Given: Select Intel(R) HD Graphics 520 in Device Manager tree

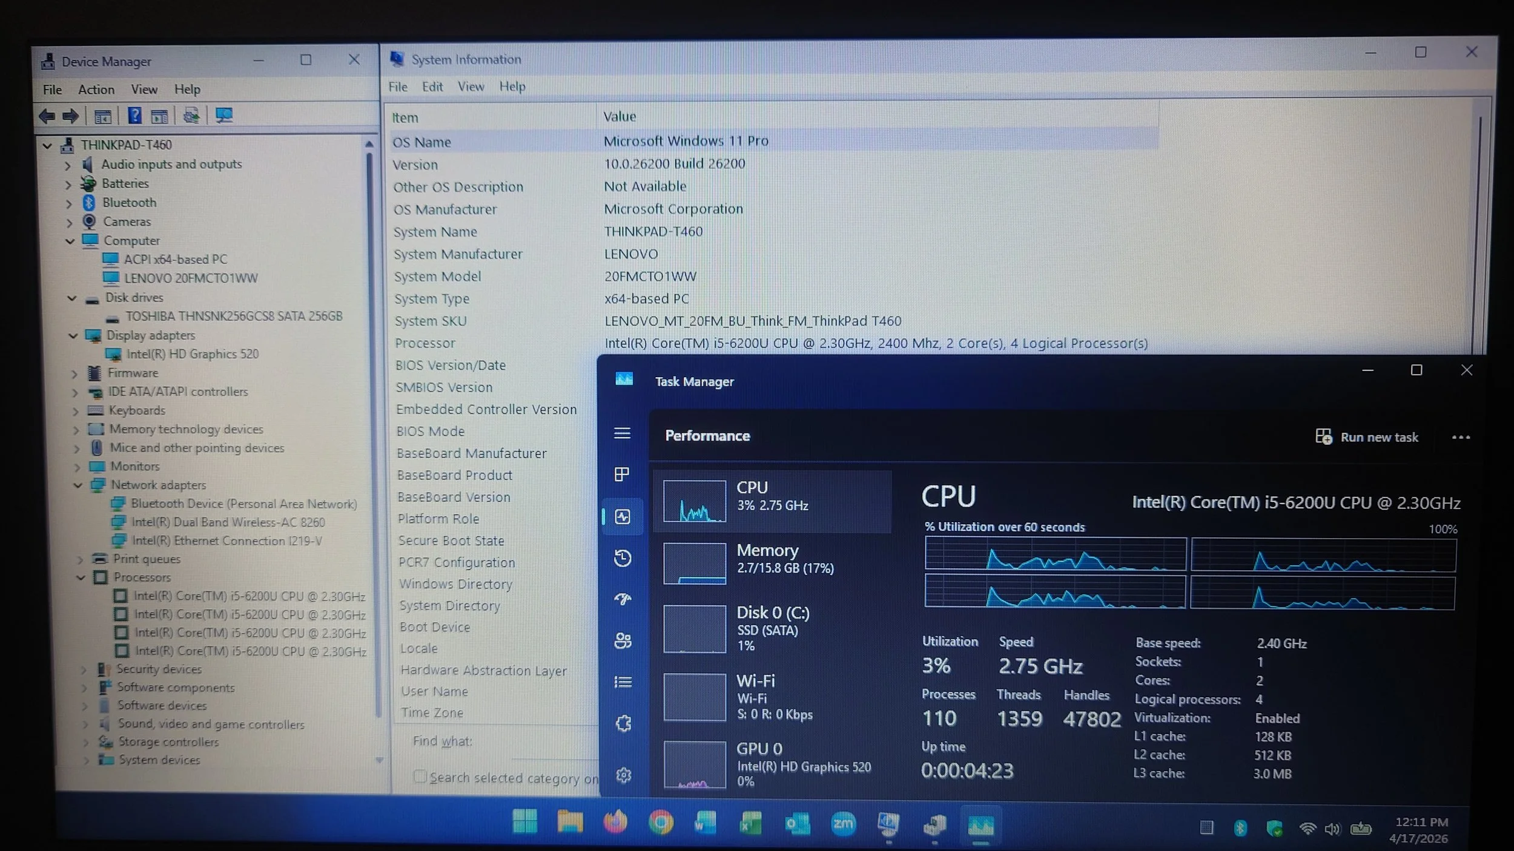Looking at the screenshot, I should coord(193,354).
